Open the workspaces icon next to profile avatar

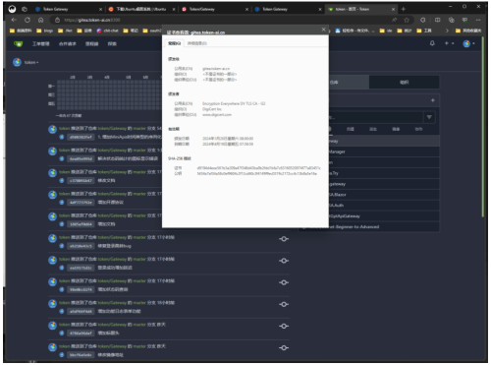pos(25,9)
